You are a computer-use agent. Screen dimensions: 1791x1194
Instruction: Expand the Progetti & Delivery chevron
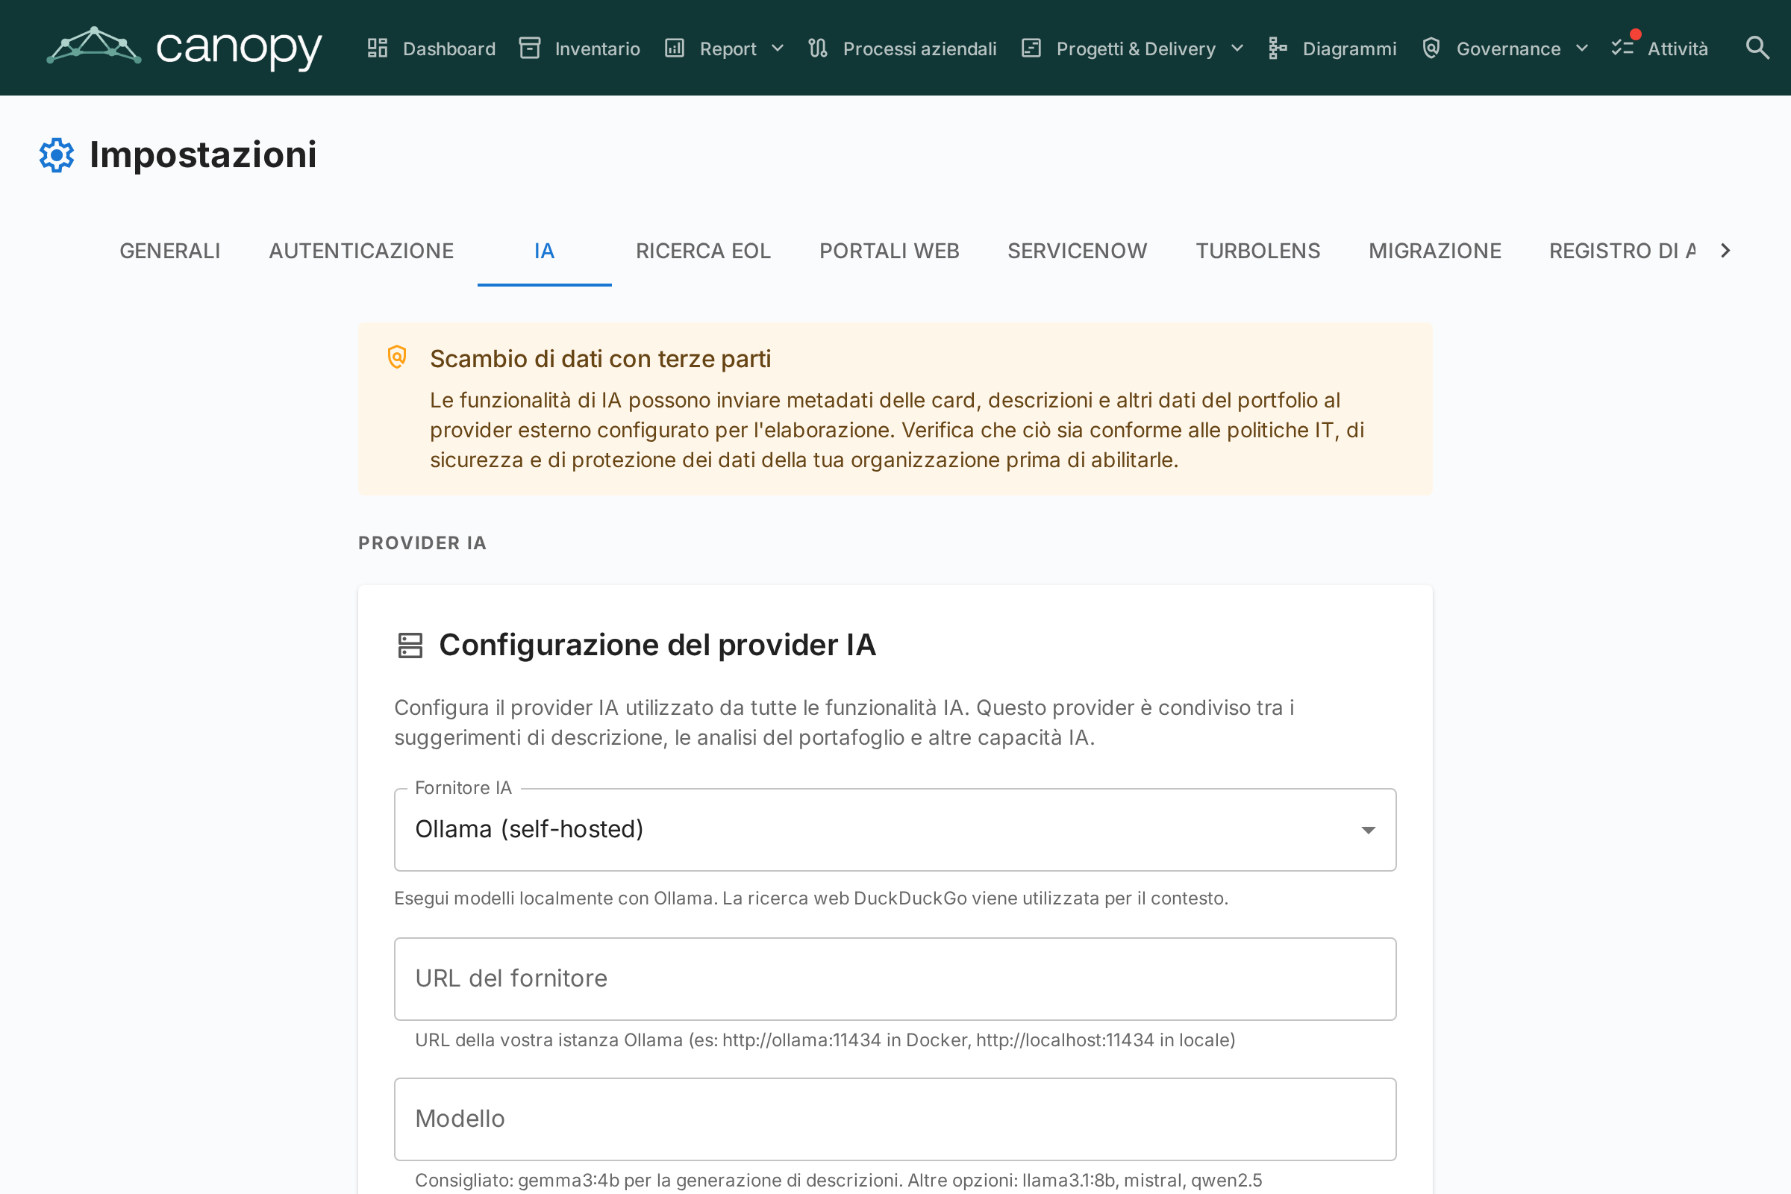click(1237, 49)
